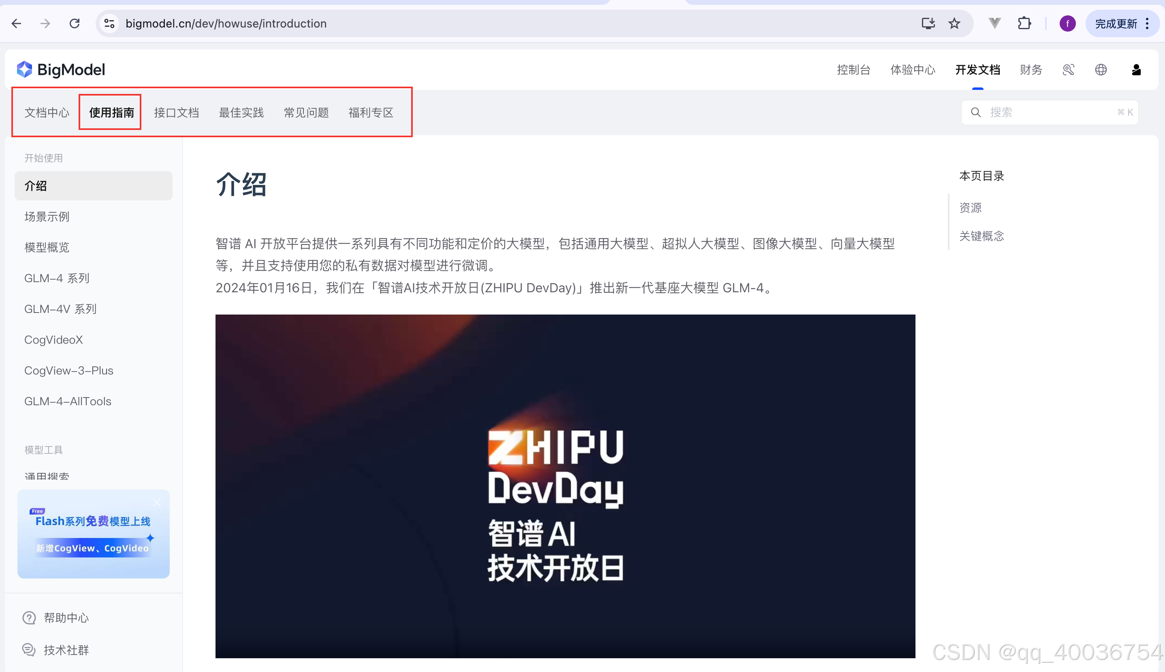The width and height of the screenshot is (1165, 672).
Task: Click the search magnifier icon
Action: [976, 112]
